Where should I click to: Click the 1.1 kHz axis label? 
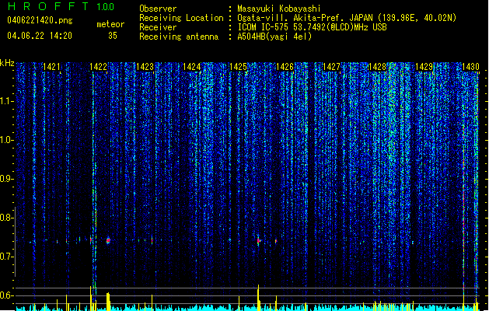click(6, 101)
